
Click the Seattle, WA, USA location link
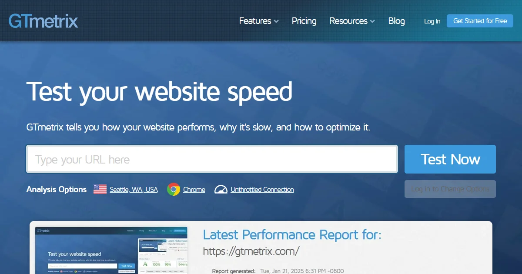pos(134,190)
